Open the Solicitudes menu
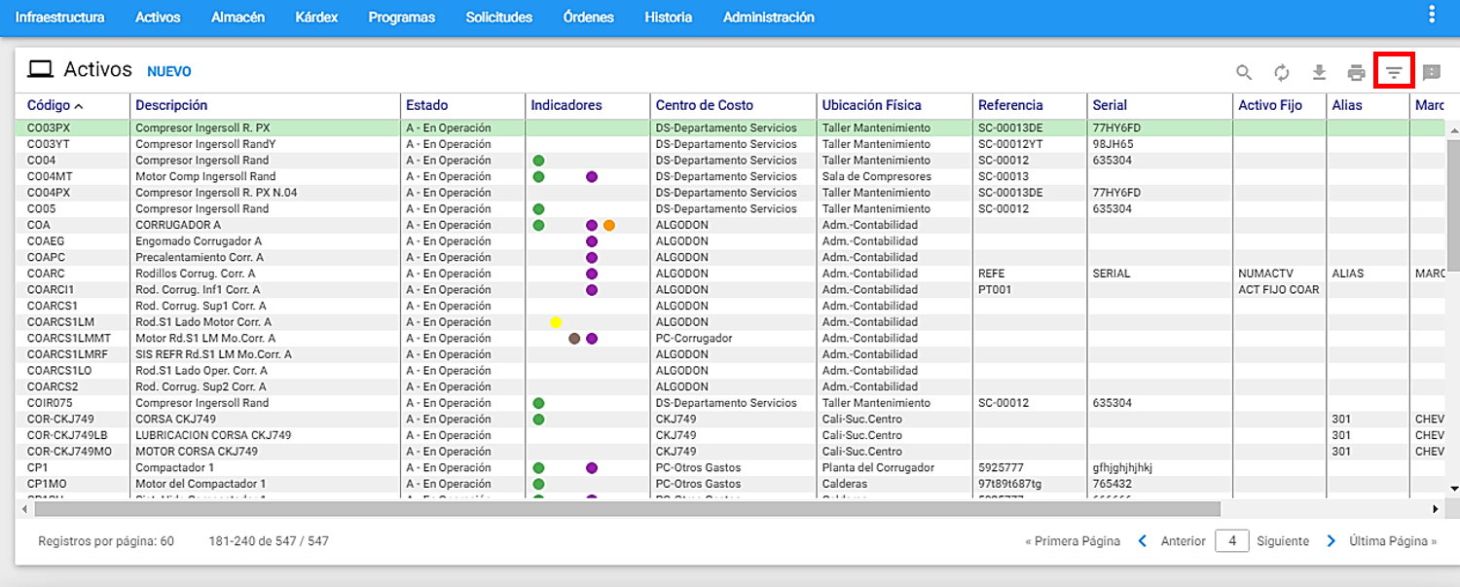The width and height of the screenshot is (1460, 587). pyautogui.click(x=499, y=18)
